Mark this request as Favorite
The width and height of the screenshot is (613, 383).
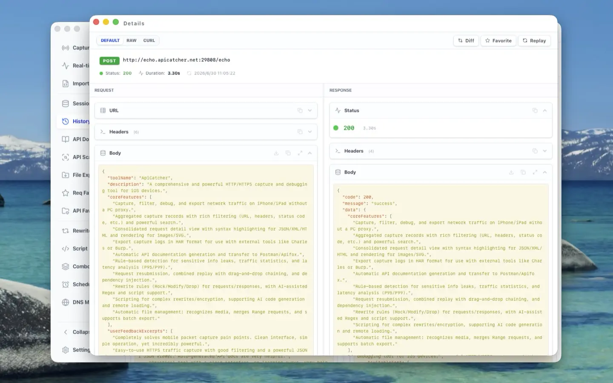point(498,40)
